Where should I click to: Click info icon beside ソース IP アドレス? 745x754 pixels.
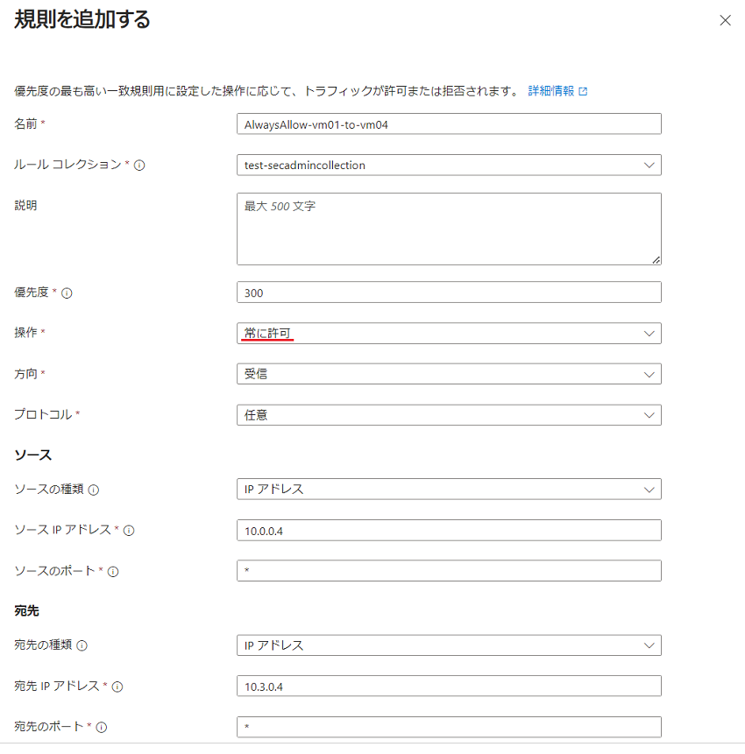tap(129, 531)
